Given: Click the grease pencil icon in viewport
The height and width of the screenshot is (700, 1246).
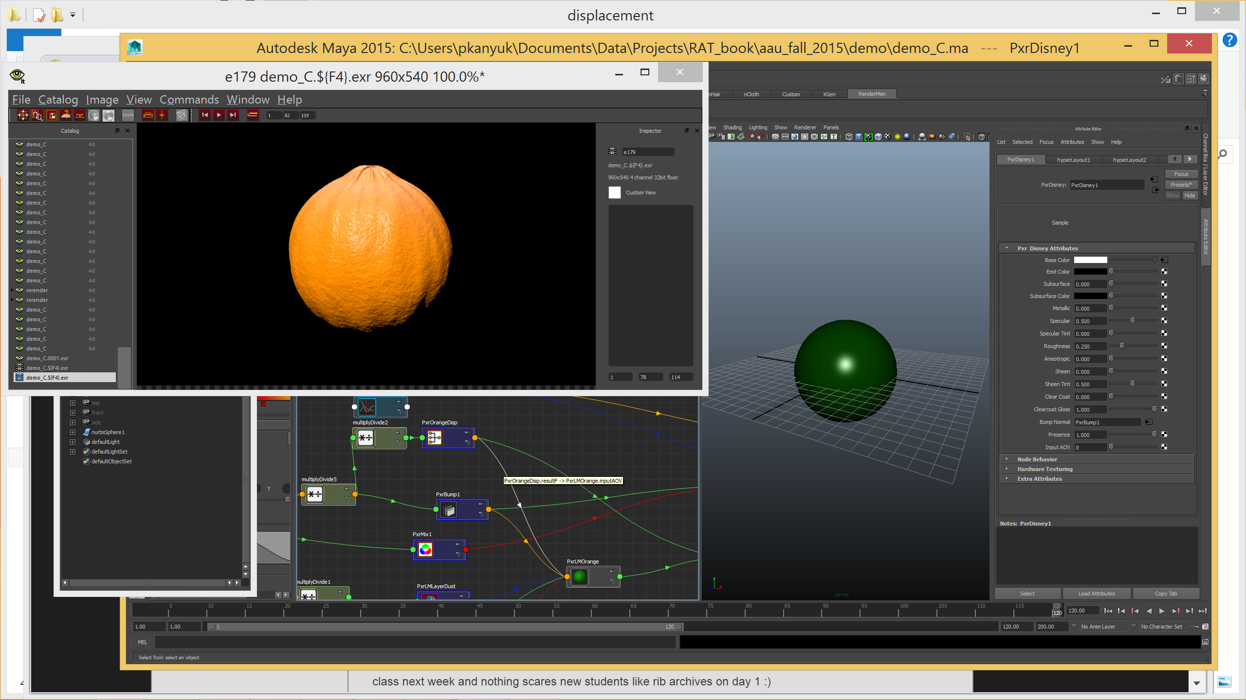Looking at the screenshot, I should click(760, 137).
